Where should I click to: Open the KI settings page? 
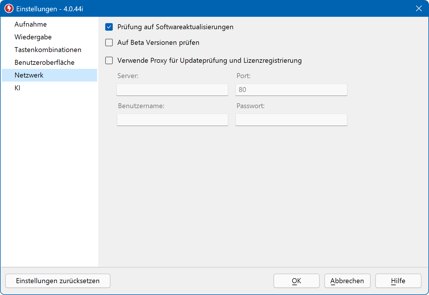[x=17, y=88]
